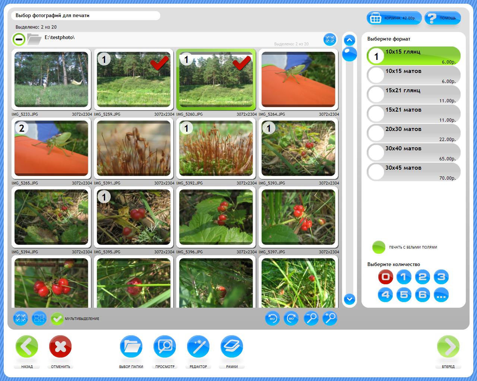The height and width of the screenshot is (381, 477).
Task: Choose the 30x45 матов format
Action: coord(414,172)
